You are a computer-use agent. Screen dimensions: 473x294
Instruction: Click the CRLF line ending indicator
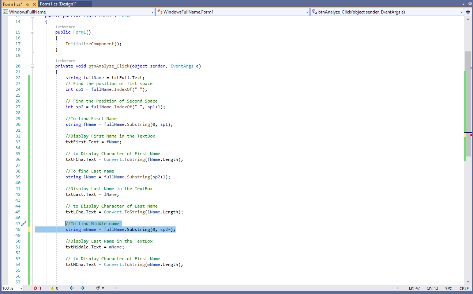click(x=464, y=288)
